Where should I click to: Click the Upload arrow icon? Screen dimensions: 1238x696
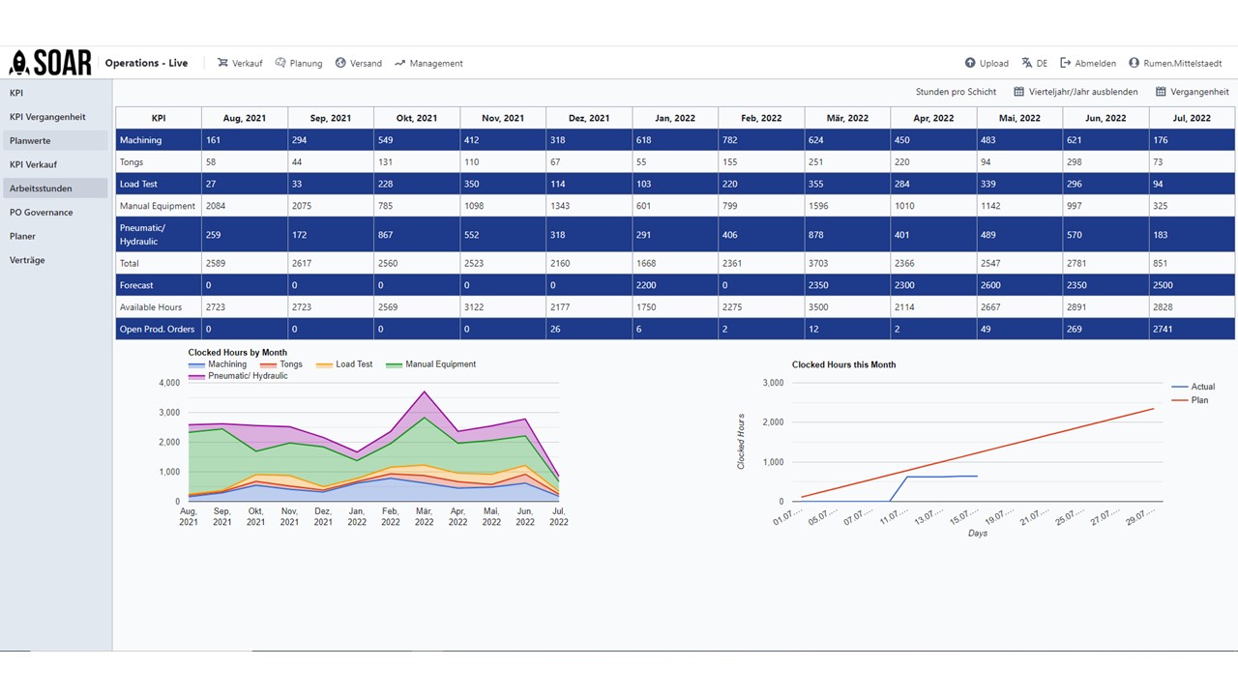click(x=970, y=63)
